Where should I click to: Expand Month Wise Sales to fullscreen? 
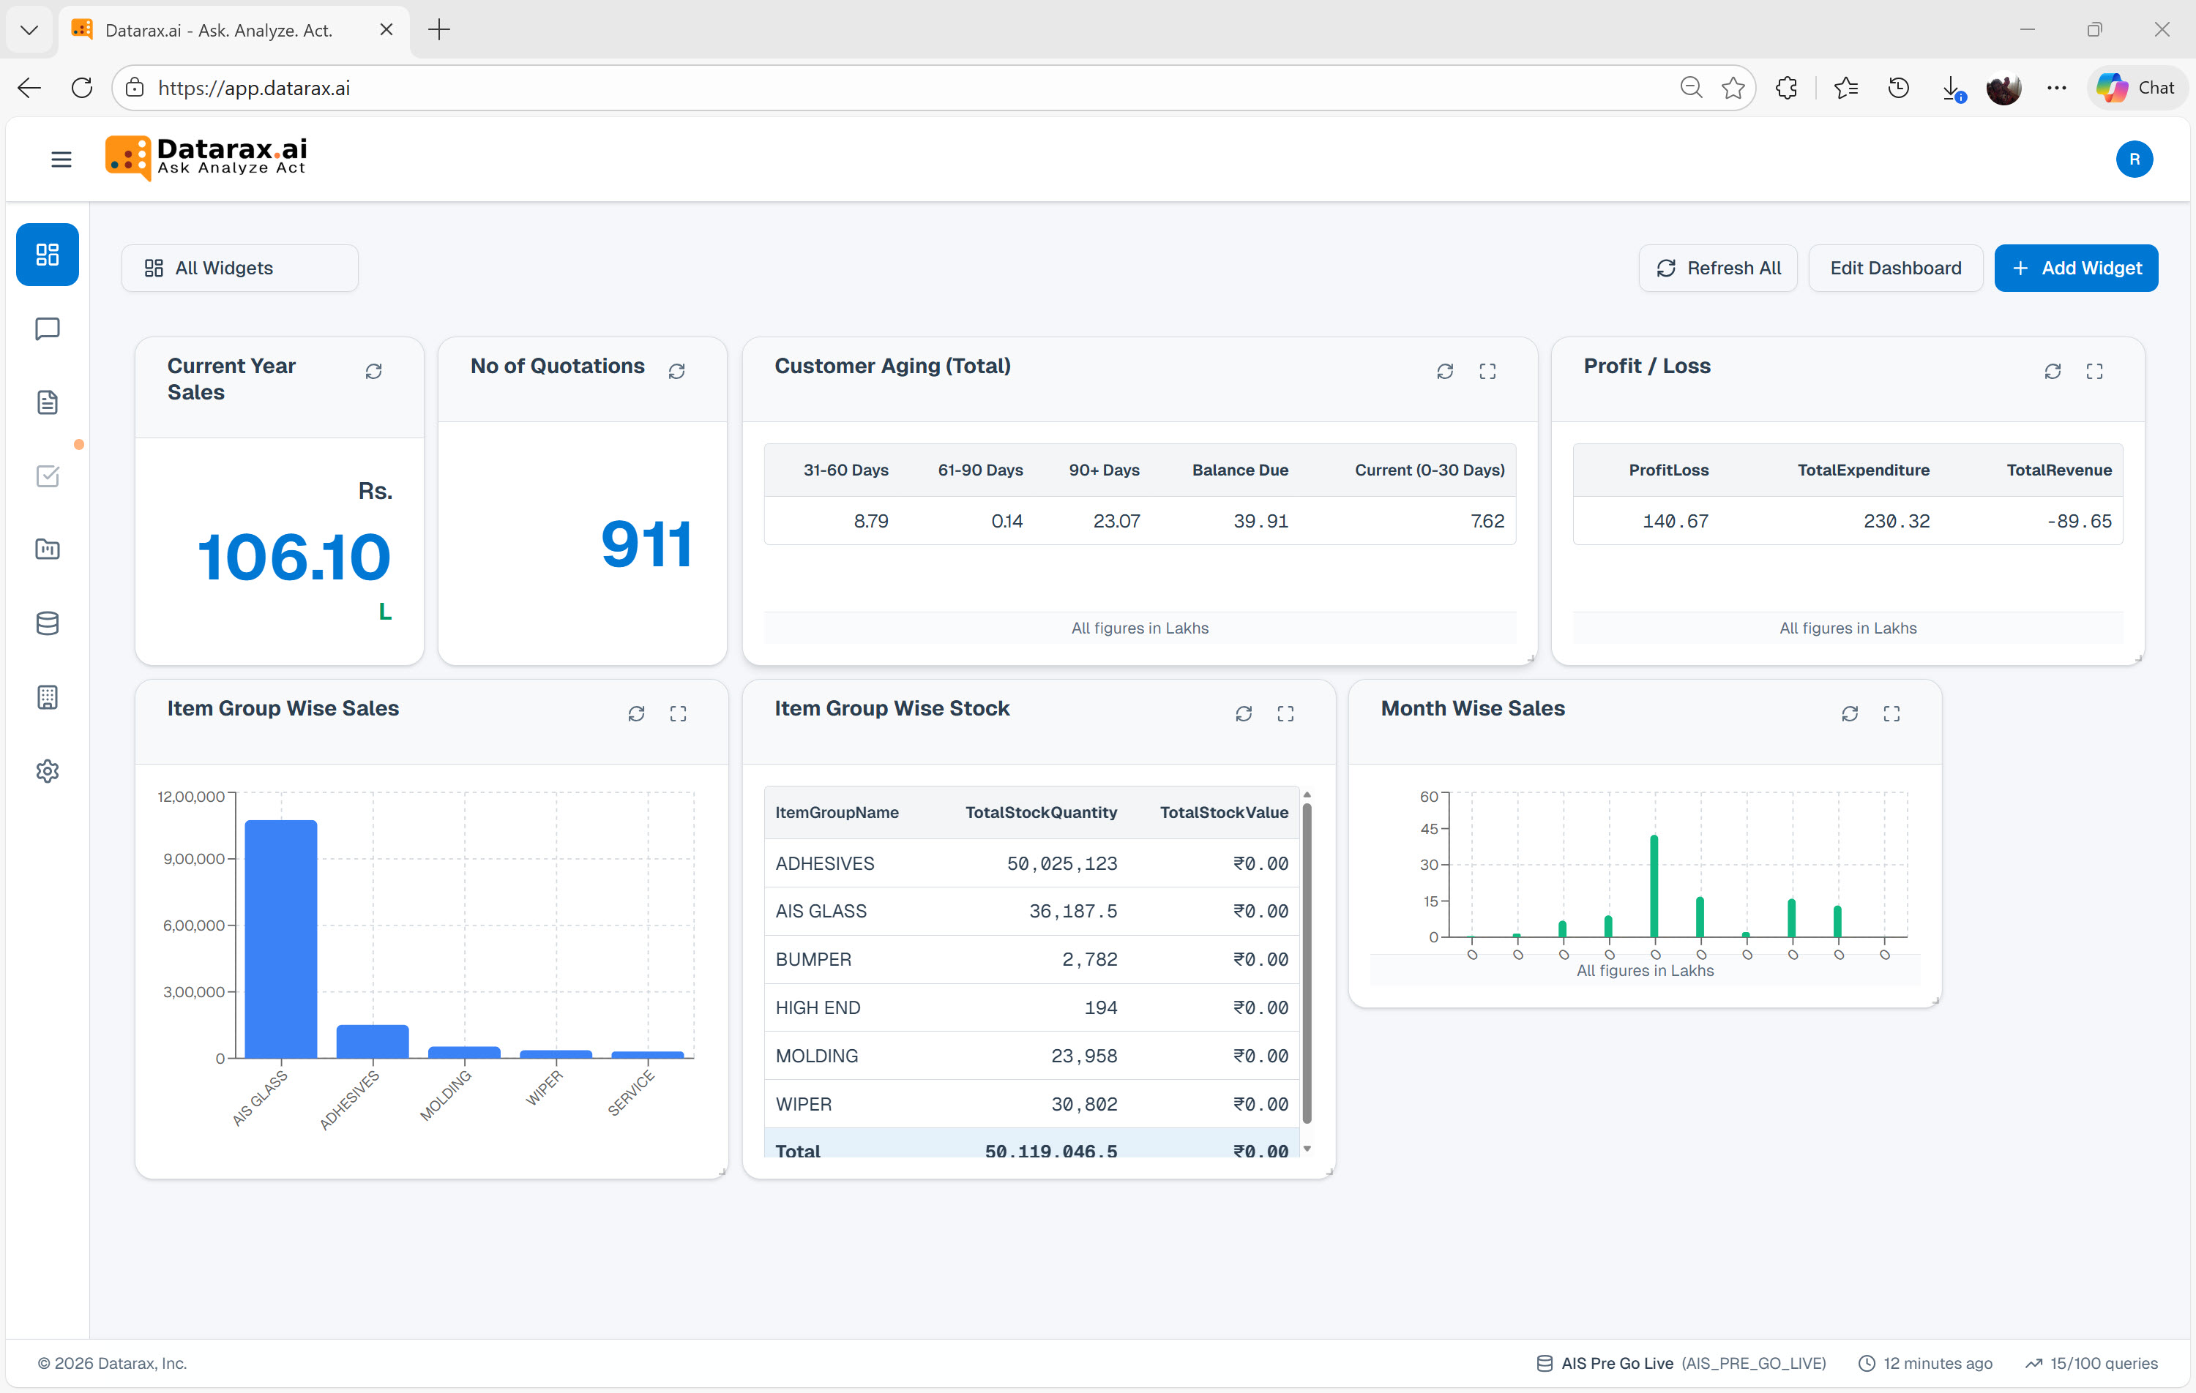coord(1892,714)
